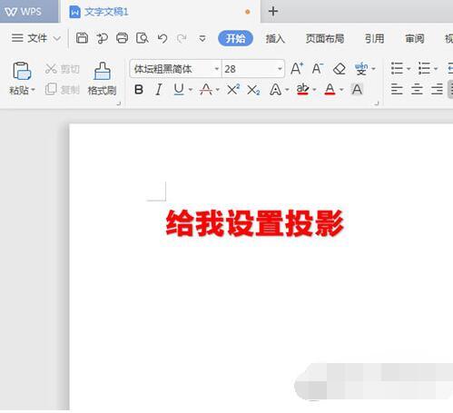The width and height of the screenshot is (453, 413).
Task: Open the clipboard dialog launcher
Action: pyautogui.click(x=119, y=103)
